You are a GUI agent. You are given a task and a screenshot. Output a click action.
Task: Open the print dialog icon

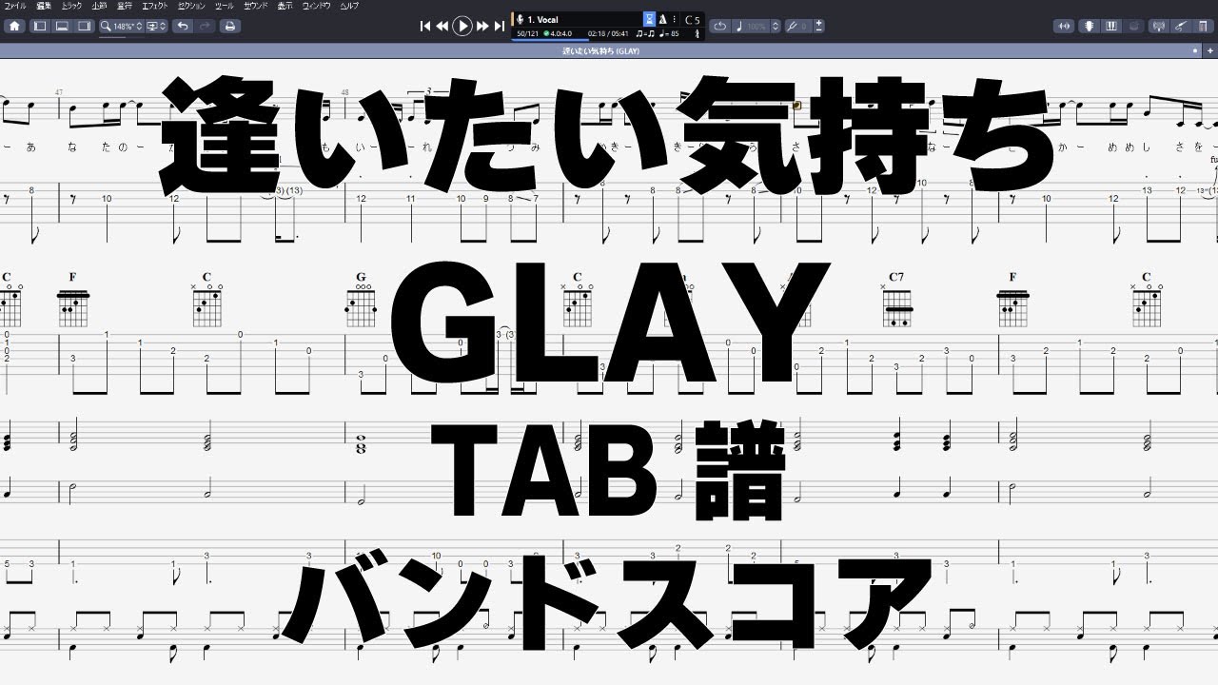coord(228,26)
